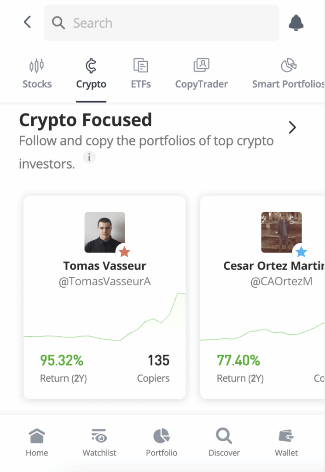This screenshot has width=325, height=472.
Task: Tap the Search input field
Action: pyautogui.click(x=161, y=22)
